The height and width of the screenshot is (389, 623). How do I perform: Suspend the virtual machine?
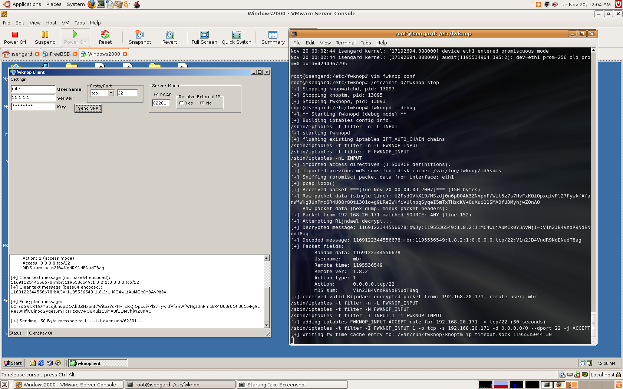point(45,37)
